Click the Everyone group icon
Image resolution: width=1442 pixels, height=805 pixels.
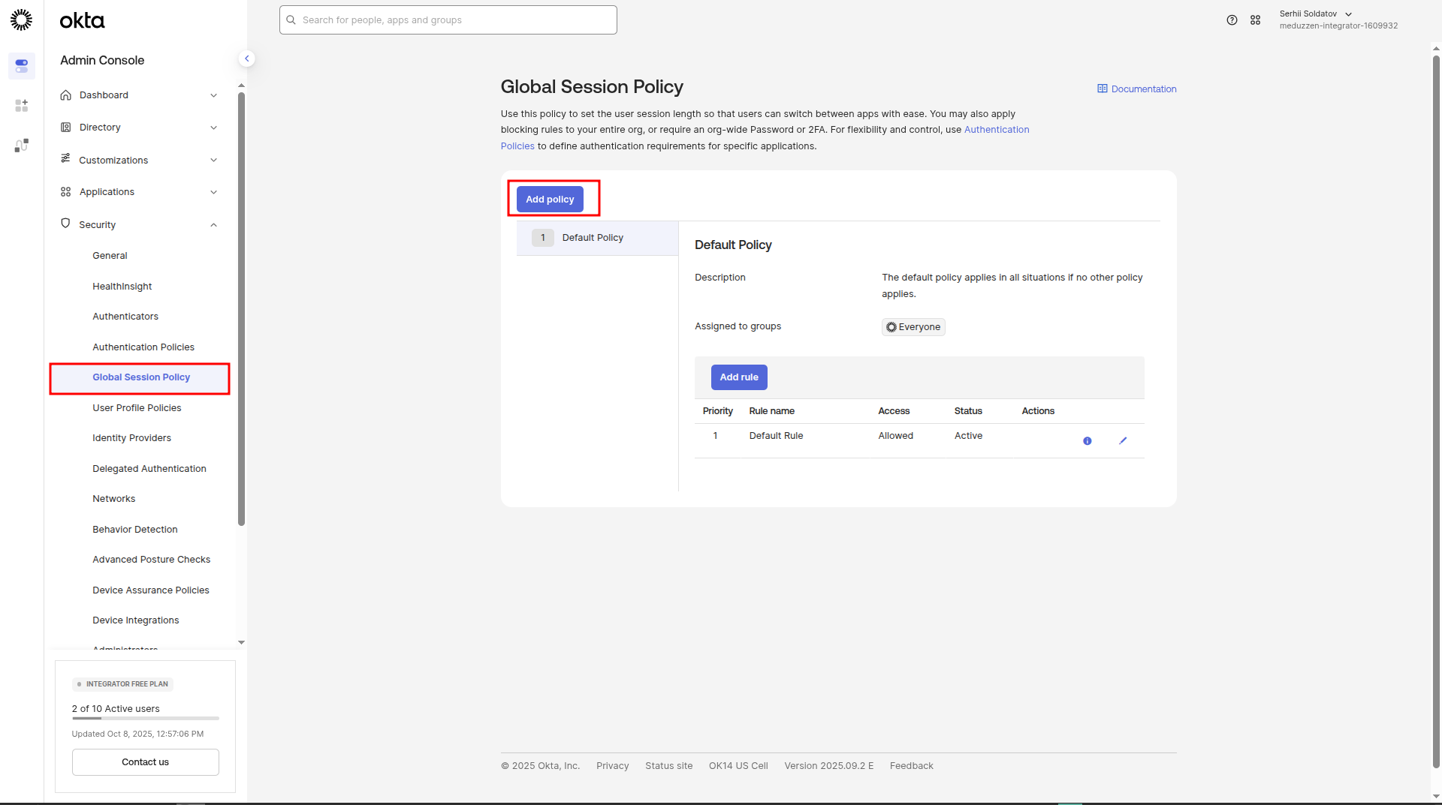[x=891, y=327]
